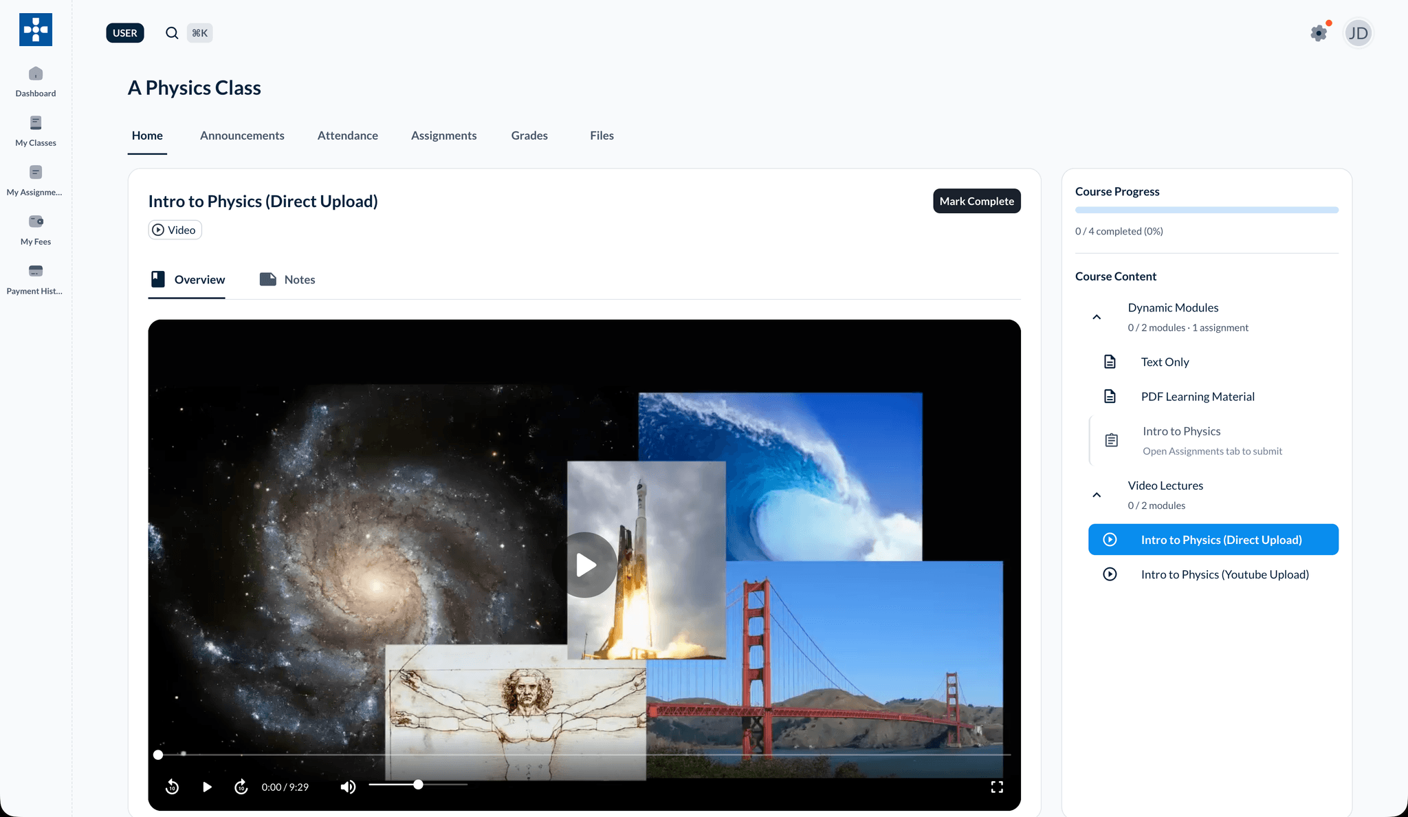The width and height of the screenshot is (1408, 817).
Task: Click the '0 / 2 modules · 1 assignment' text
Action: point(1188,328)
